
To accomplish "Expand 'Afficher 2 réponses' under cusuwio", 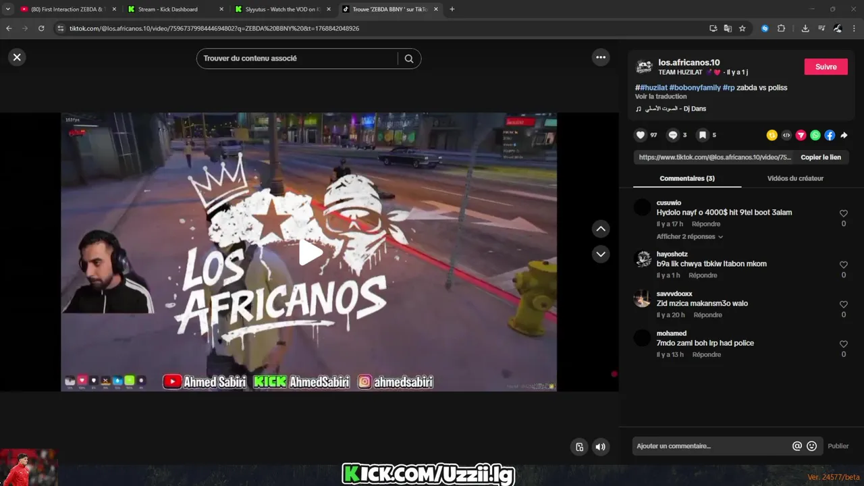I will coord(690,237).
